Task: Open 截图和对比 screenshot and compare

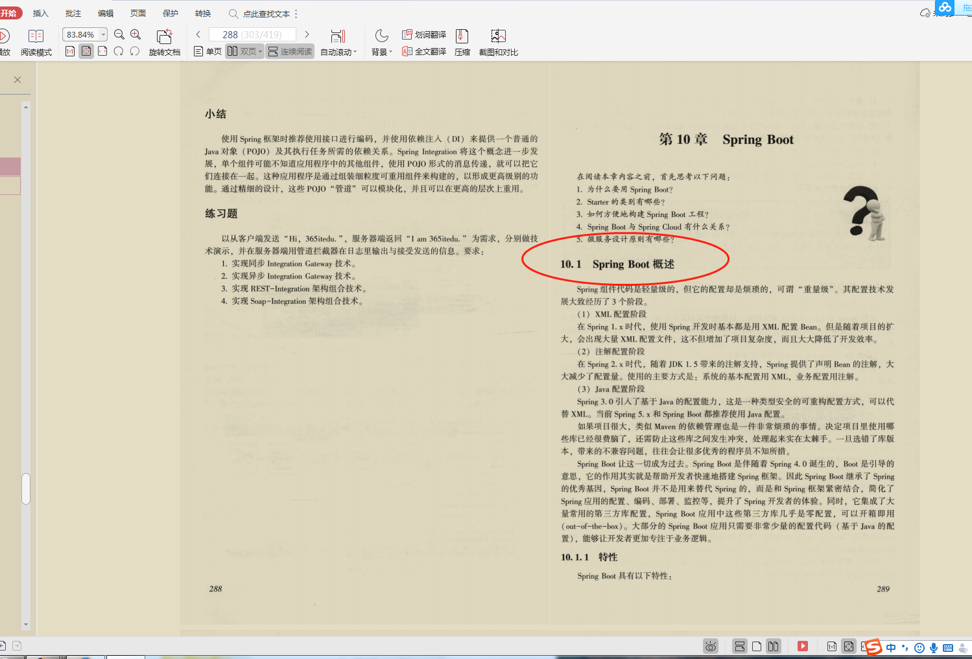Action: 498,43
